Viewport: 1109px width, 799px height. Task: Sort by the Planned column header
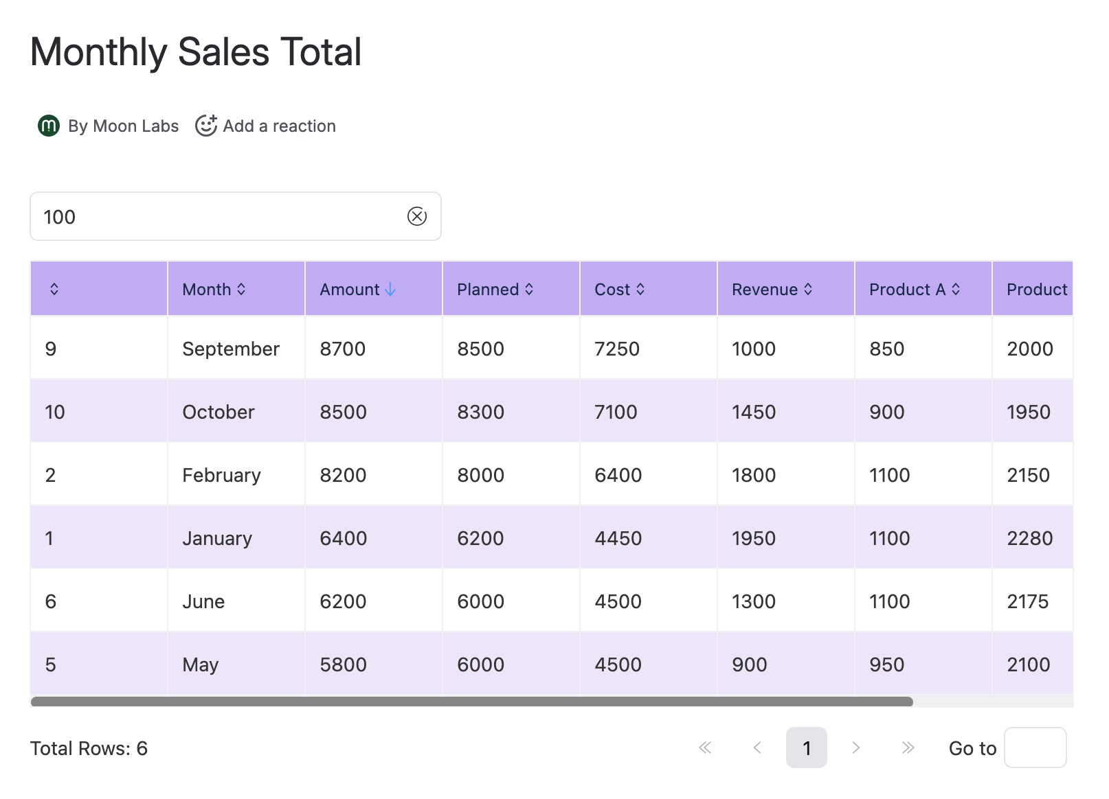pyautogui.click(x=495, y=290)
